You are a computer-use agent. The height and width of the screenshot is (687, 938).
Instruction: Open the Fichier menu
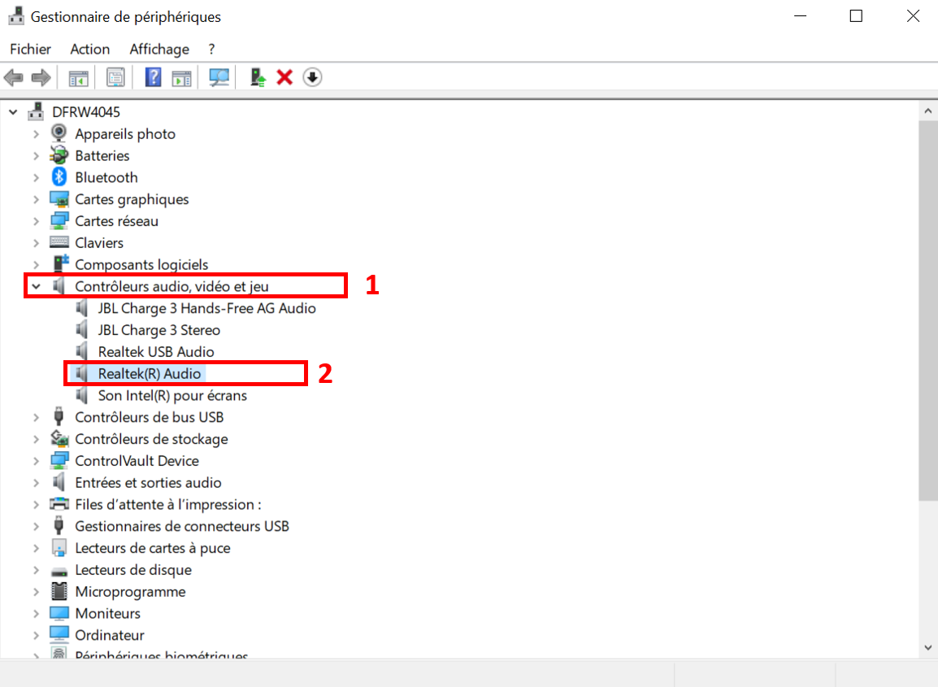coord(30,50)
